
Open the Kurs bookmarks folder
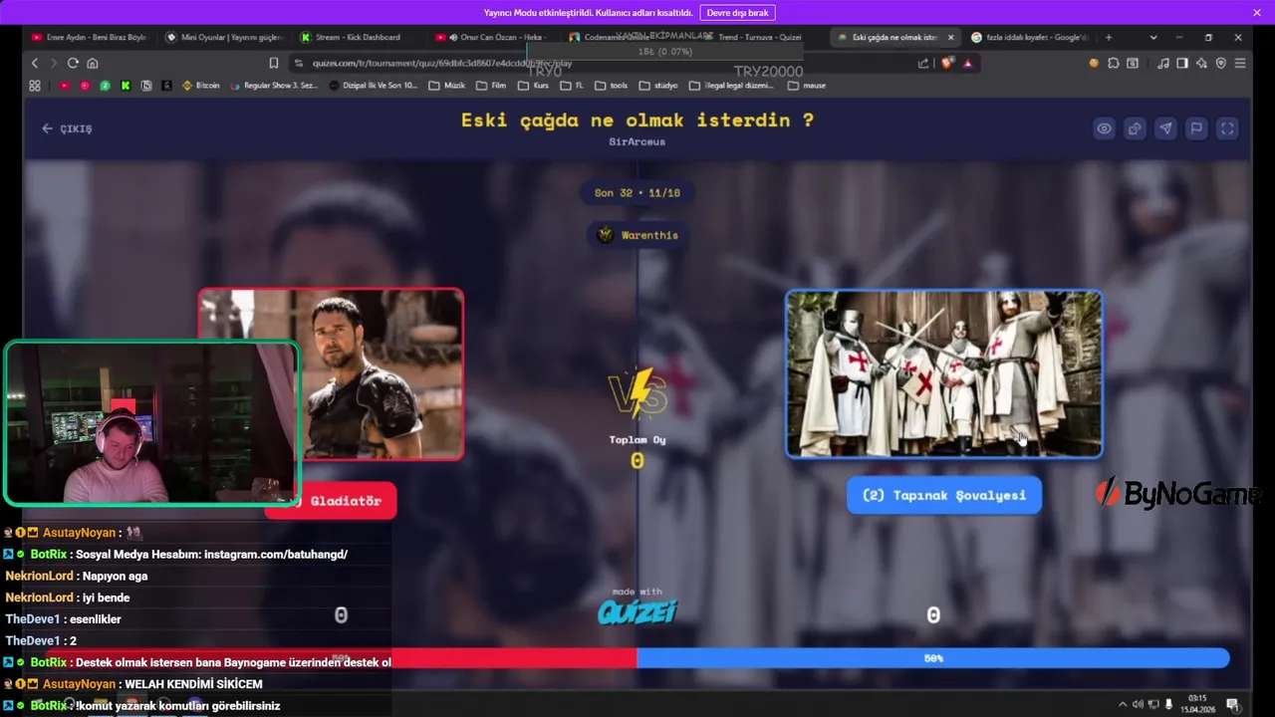tap(534, 86)
